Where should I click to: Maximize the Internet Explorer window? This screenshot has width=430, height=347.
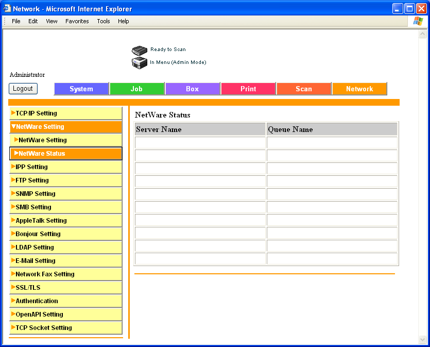[410, 9]
